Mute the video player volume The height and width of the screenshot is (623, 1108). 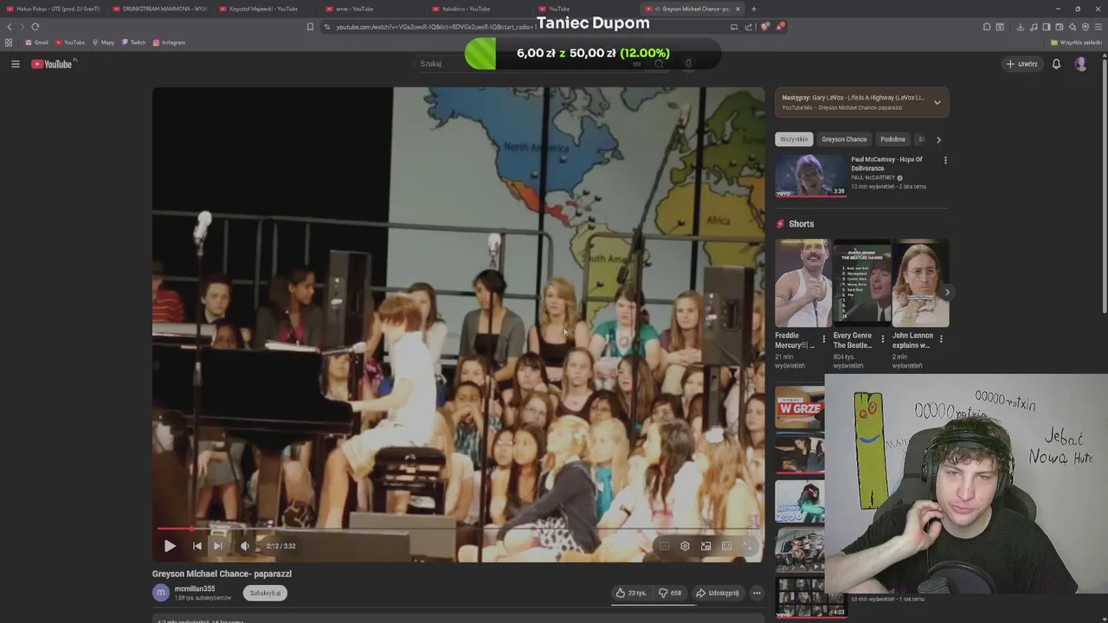pos(245,546)
